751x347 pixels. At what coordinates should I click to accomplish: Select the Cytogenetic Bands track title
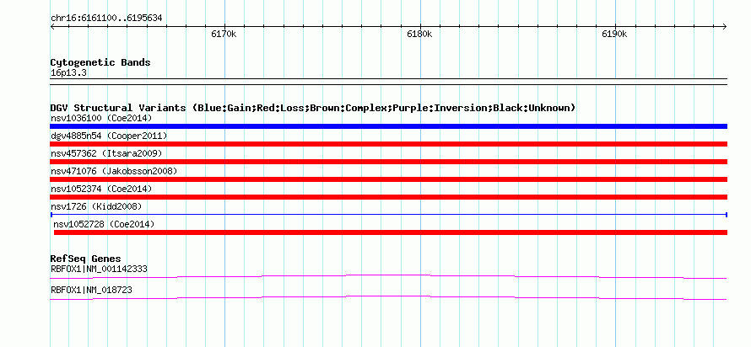point(100,62)
